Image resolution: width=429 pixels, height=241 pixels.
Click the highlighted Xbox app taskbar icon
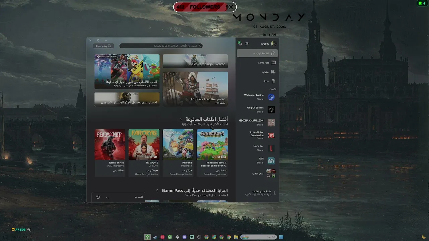(x=147, y=237)
